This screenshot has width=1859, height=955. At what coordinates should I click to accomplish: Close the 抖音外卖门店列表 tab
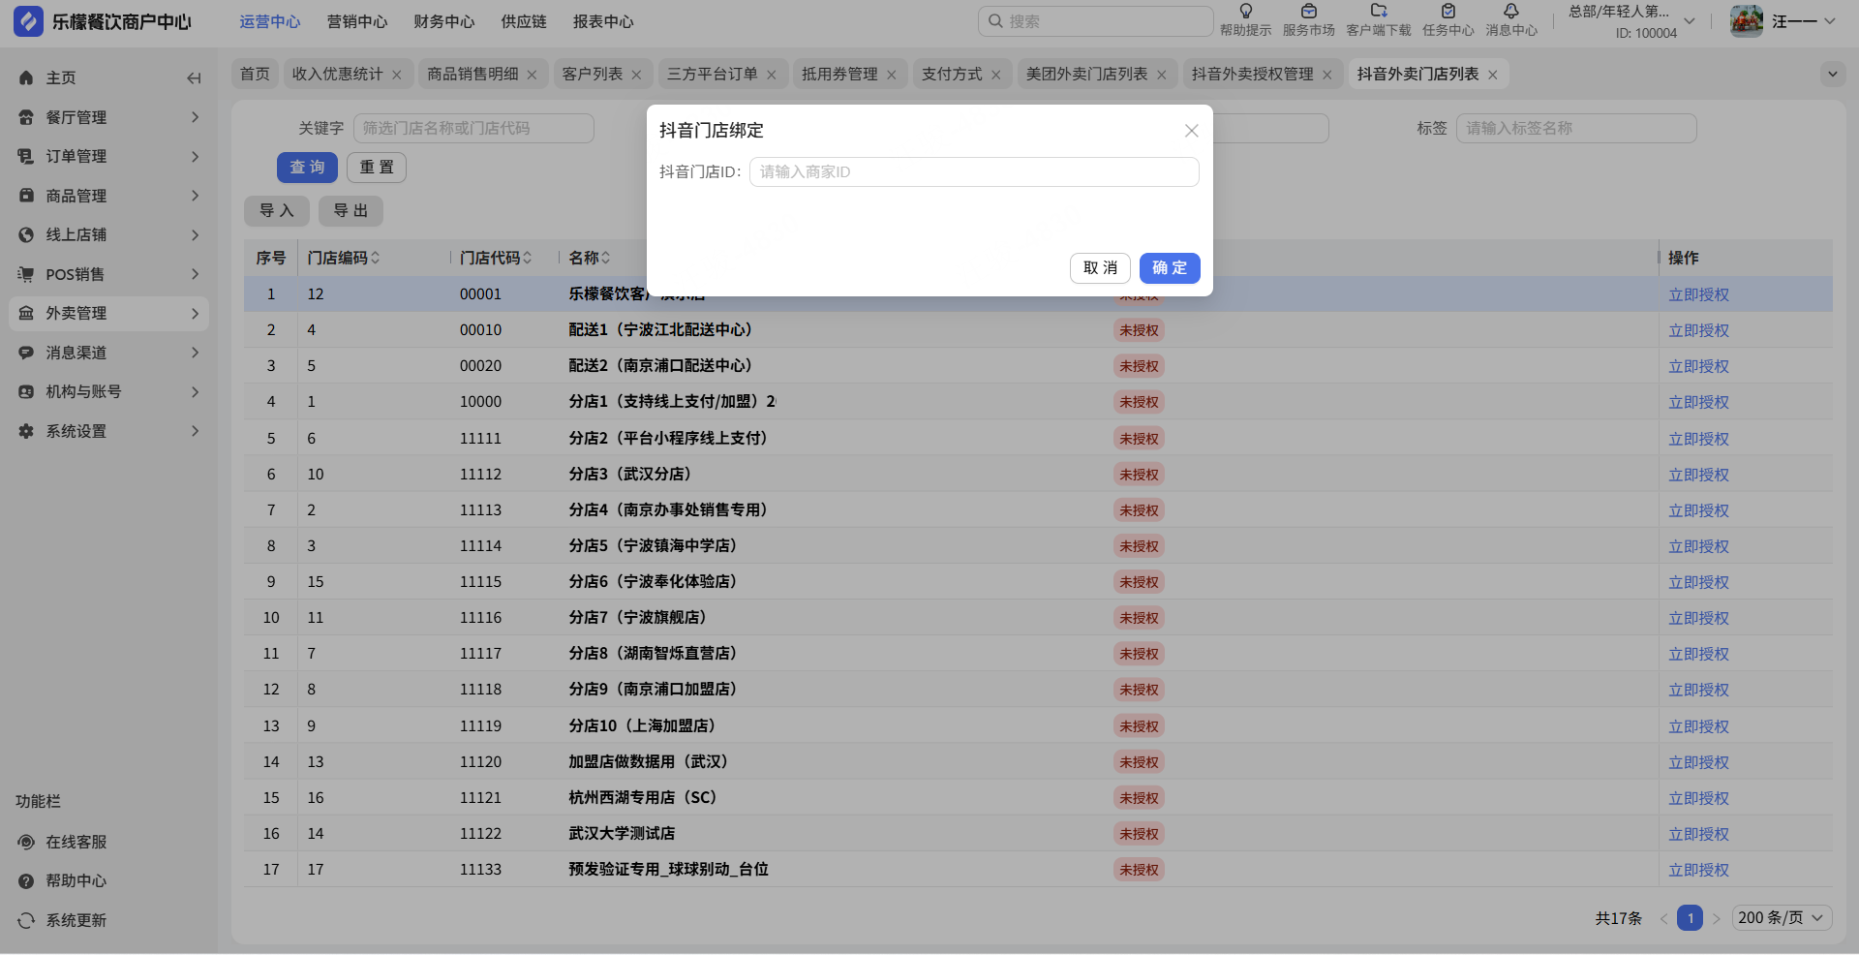pos(1493,75)
